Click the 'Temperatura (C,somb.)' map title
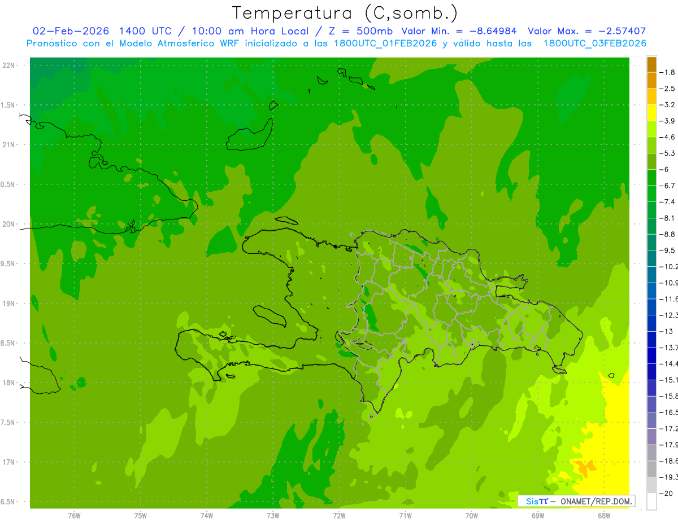 pos(345,14)
